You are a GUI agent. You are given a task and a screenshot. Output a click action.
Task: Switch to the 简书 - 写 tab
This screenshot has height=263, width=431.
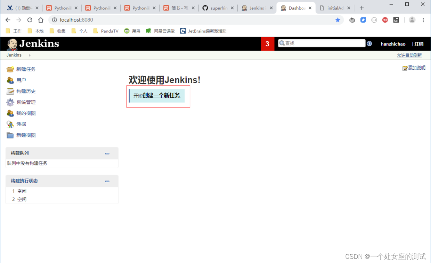(179, 8)
